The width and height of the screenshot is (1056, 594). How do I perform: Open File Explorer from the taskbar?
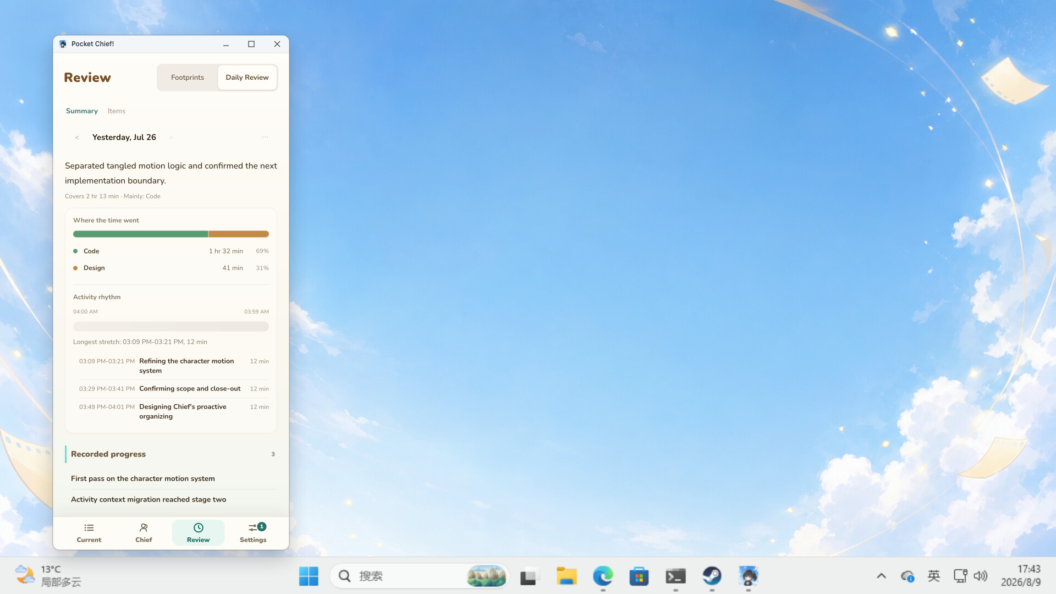[x=566, y=576]
